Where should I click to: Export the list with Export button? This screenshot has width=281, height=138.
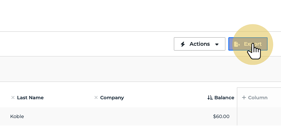pyautogui.click(x=248, y=44)
